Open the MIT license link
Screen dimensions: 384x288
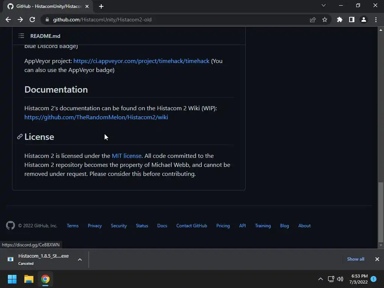pyautogui.click(x=127, y=156)
